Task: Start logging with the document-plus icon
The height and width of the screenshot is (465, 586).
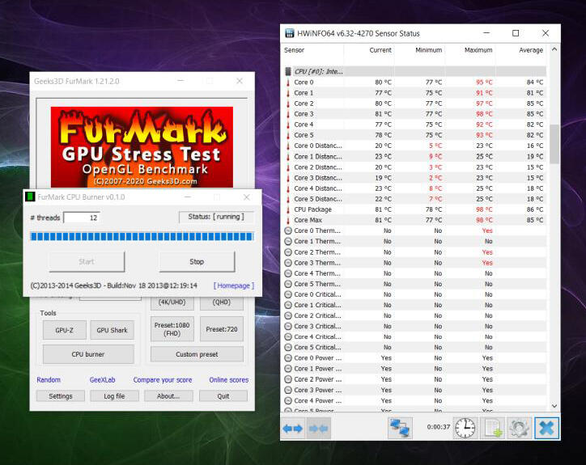Action: click(x=493, y=428)
